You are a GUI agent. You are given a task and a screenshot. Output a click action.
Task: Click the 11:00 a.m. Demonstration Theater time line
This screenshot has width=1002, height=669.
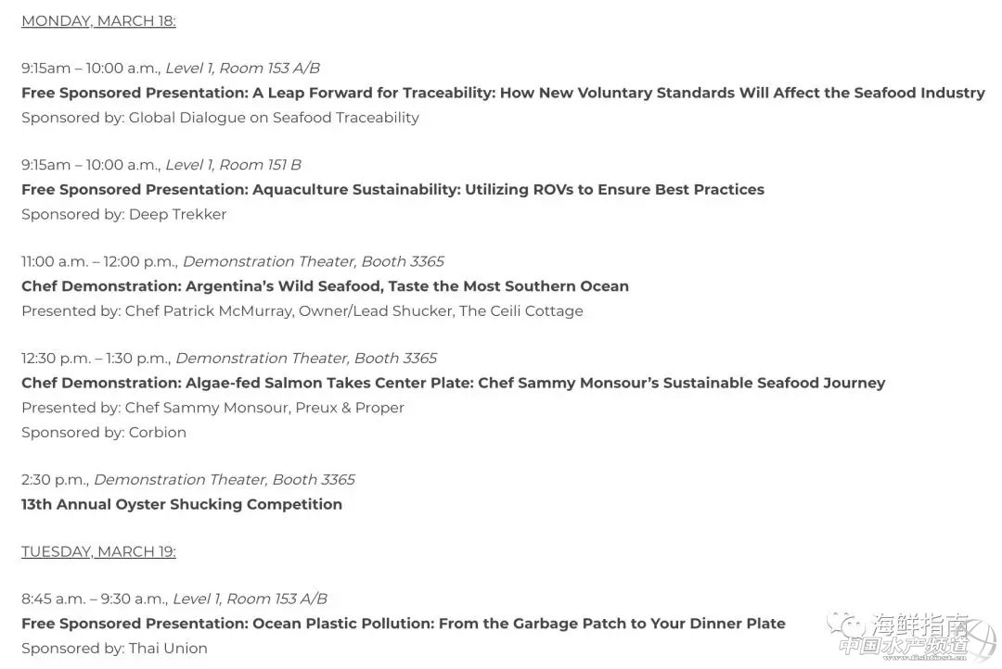pos(232,261)
